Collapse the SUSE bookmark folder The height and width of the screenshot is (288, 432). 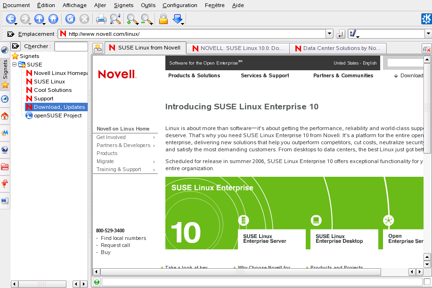pyautogui.click(x=14, y=64)
